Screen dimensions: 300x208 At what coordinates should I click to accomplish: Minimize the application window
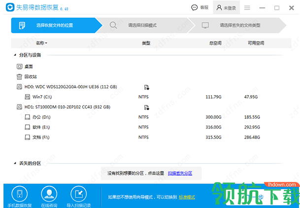(x=262, y=8)
